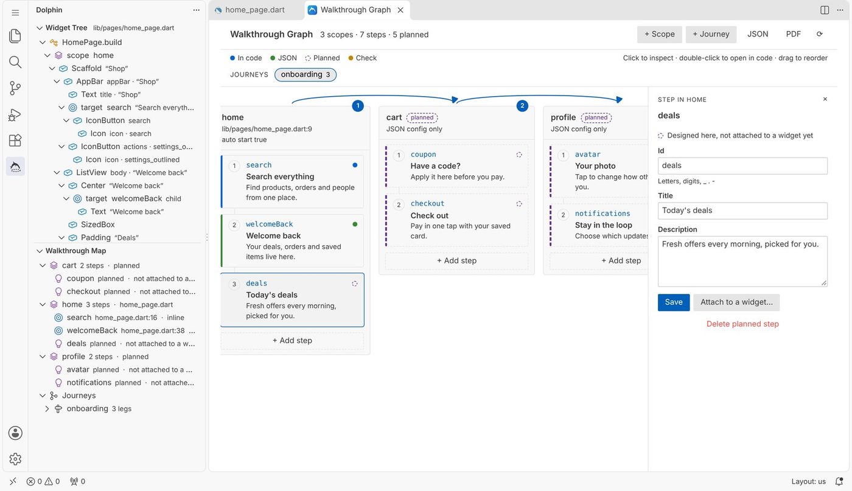
Task: Click Attach to a widget button
Action: coord(736,302)
